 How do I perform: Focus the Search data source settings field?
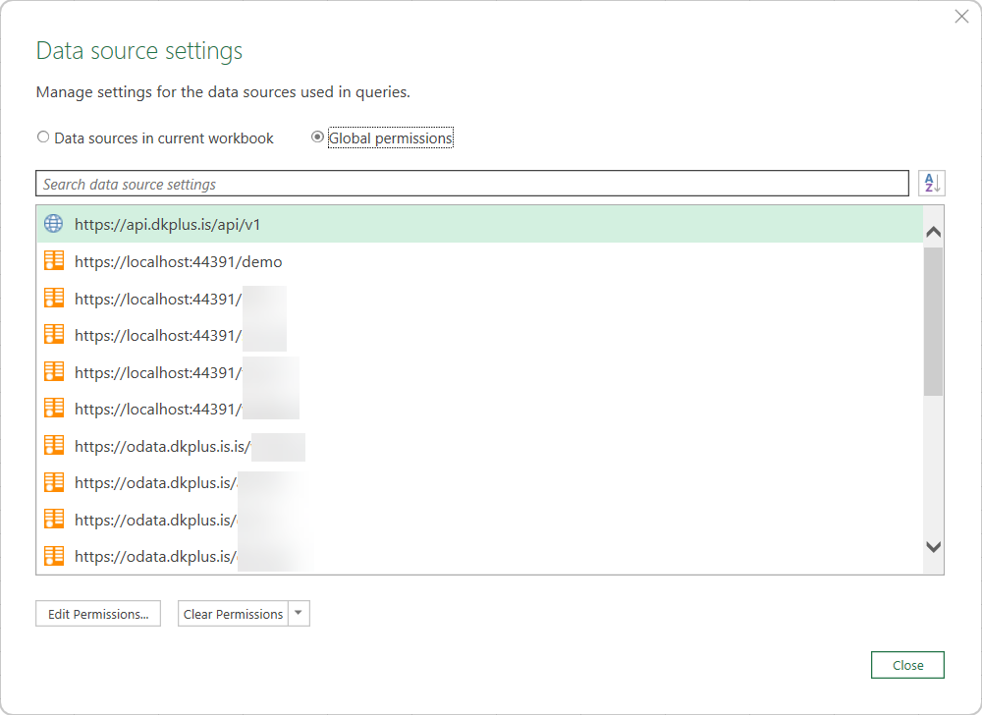click(x=471, y=184)
